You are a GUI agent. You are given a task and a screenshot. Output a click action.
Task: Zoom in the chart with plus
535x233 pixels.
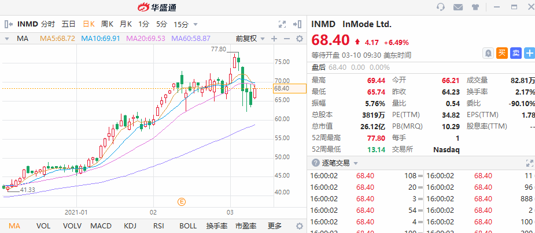click(274, 39)
